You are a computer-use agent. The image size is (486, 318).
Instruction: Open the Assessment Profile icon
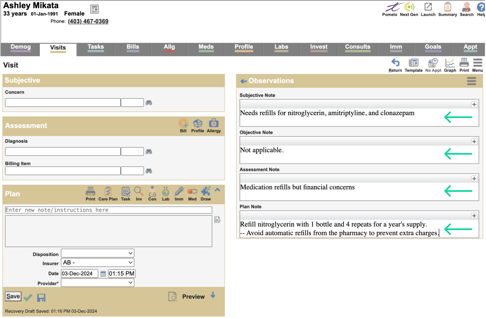pyautogui.click(x=198, y=126)
